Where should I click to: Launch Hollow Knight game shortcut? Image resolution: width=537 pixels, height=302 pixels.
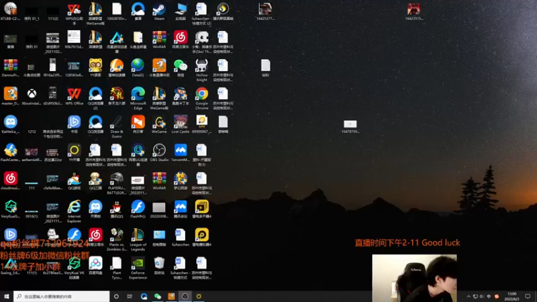202,70
